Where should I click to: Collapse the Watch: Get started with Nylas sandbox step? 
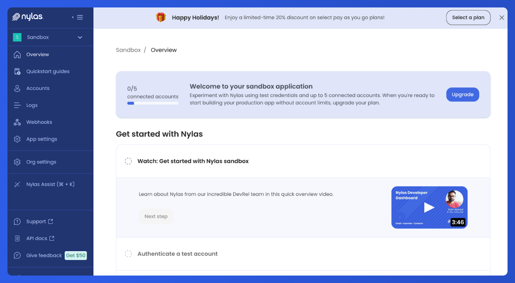pos(303,161)
